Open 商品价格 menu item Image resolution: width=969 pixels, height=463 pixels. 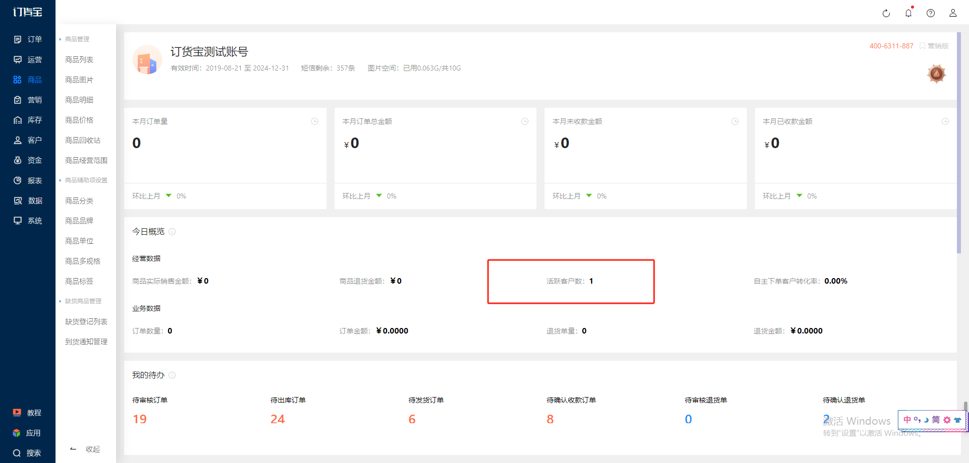(79, 120)
